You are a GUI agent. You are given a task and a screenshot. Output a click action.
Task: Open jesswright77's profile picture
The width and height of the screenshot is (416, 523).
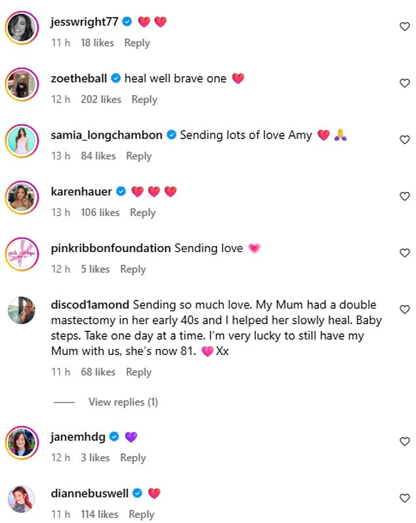21,28
